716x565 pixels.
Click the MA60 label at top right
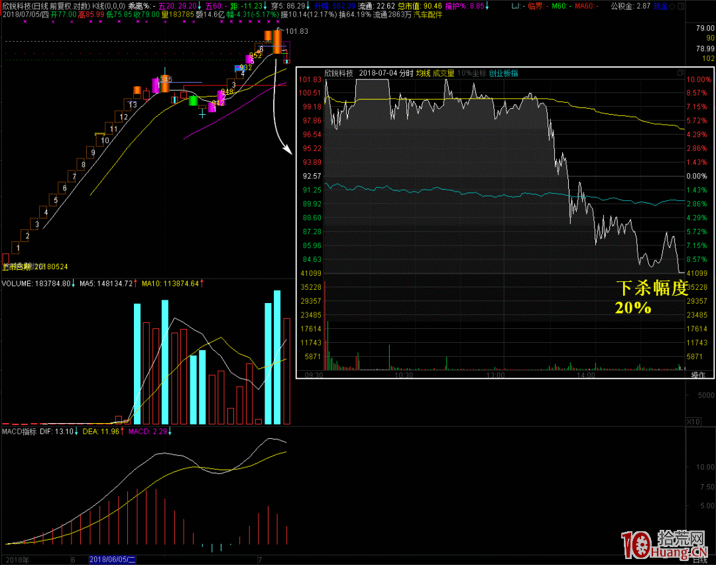pos(587,7)
